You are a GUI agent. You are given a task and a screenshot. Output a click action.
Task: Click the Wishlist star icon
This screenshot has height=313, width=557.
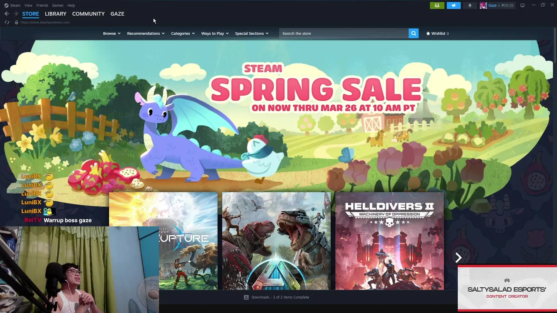pos(428,33)
